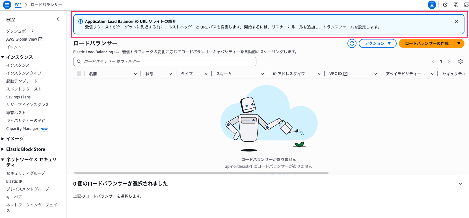
Task: Click the EC2 breadcrumb link
Action: click(18, 5)
